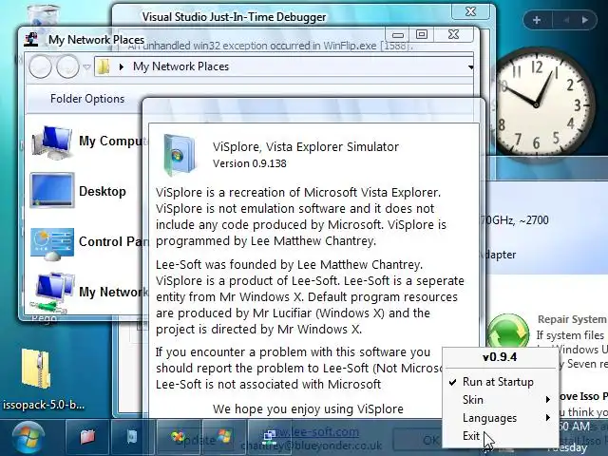Image resolution: width=608 pixels, height=456 pixels.
Task: Toggle the Run at Startup option
Action: 498,382
